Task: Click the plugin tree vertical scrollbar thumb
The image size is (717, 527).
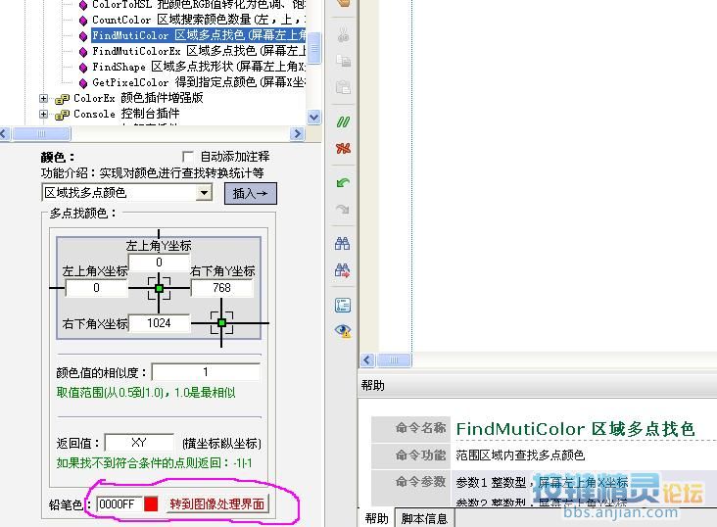Action: (313, 48)
